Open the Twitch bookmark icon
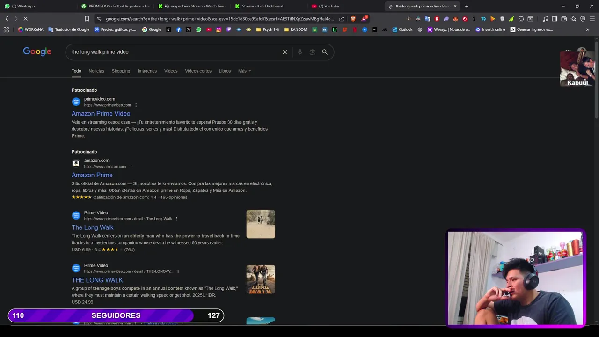The height and width of the screenshot is (337, 599). pos(229,29)
